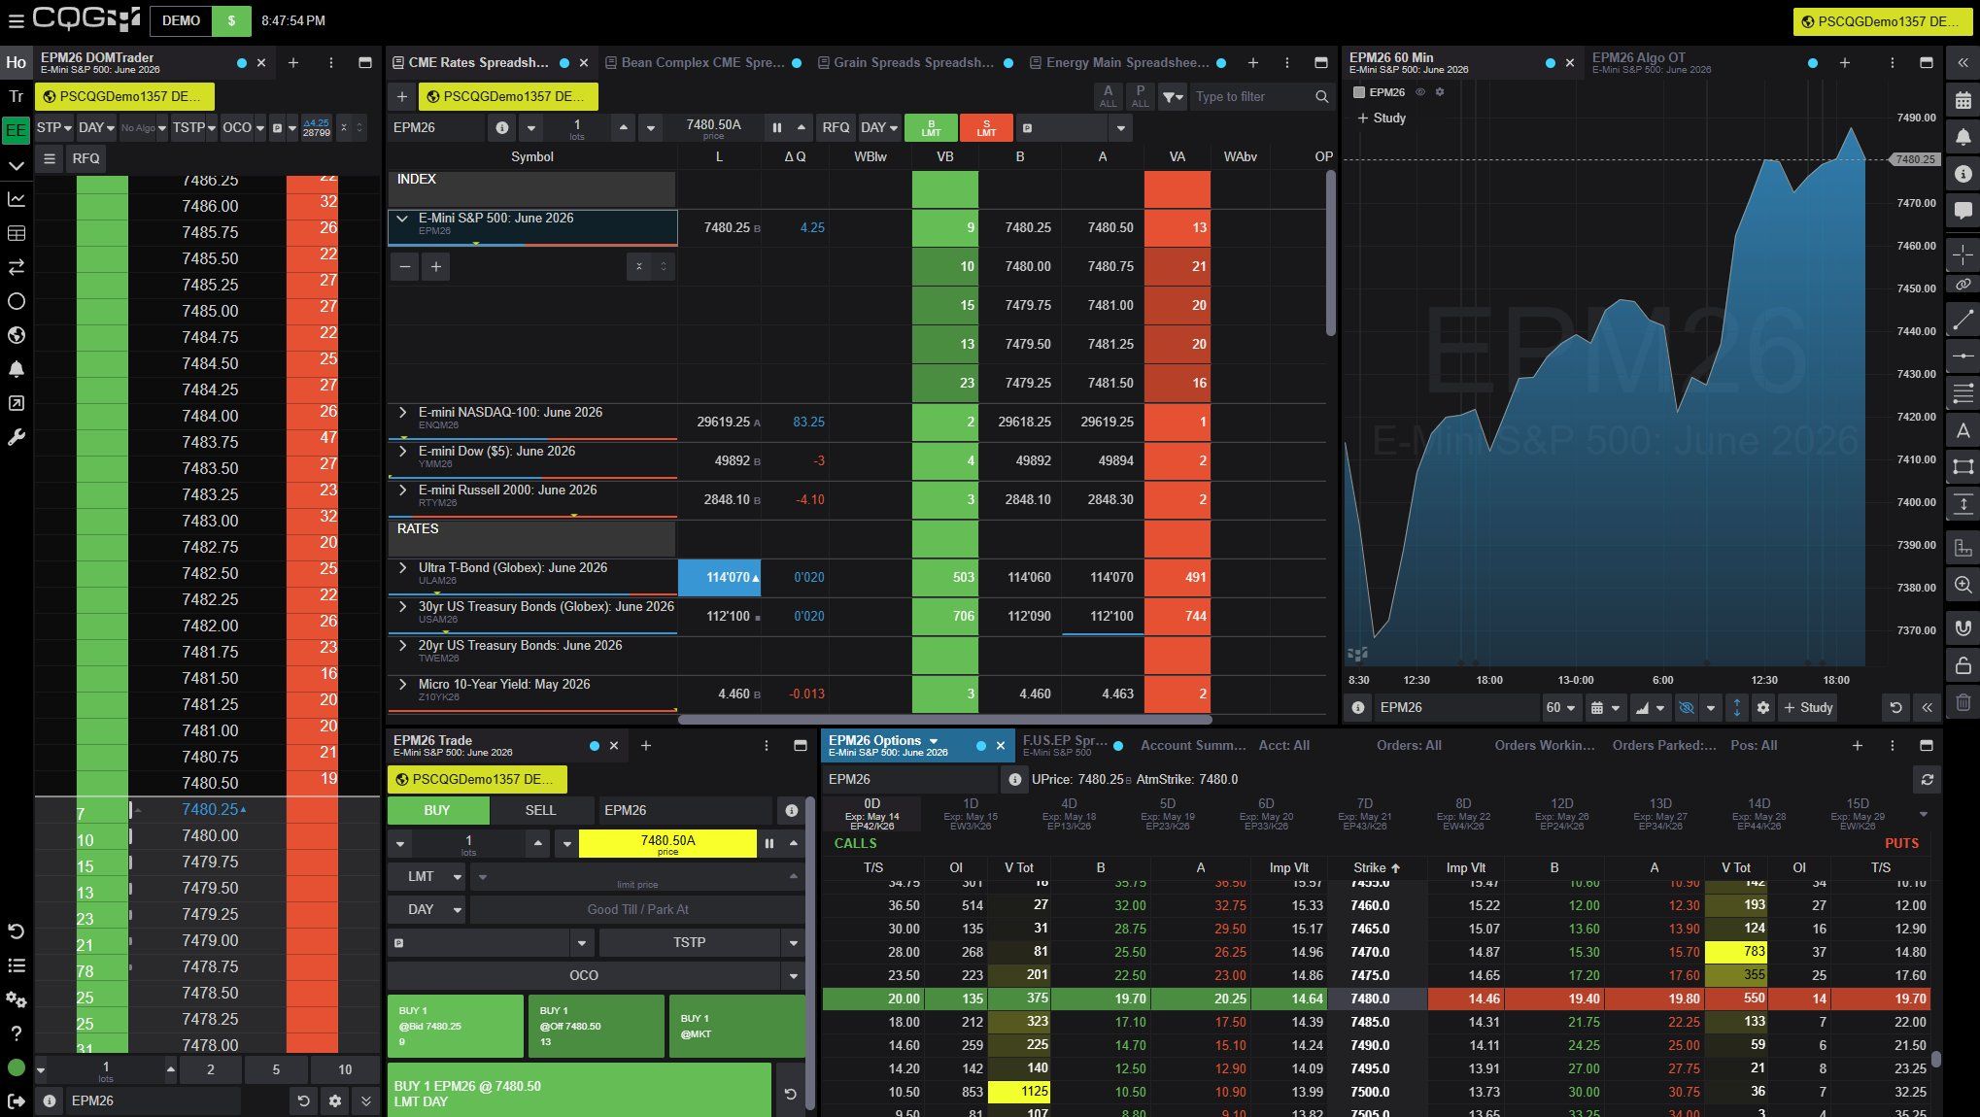Click the RFQ button in DOMTrader

pos(85,158)
